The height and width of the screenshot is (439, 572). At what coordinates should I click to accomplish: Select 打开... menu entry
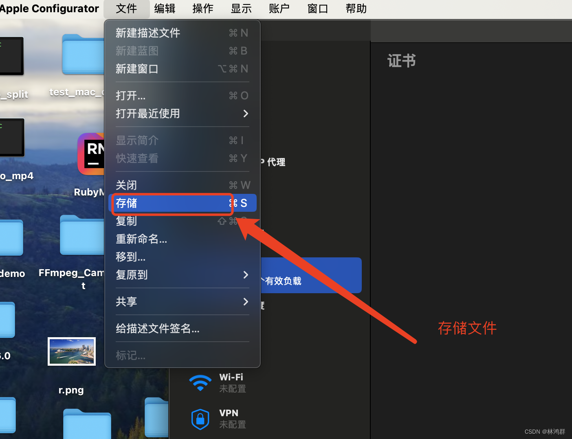coord(182,96)
